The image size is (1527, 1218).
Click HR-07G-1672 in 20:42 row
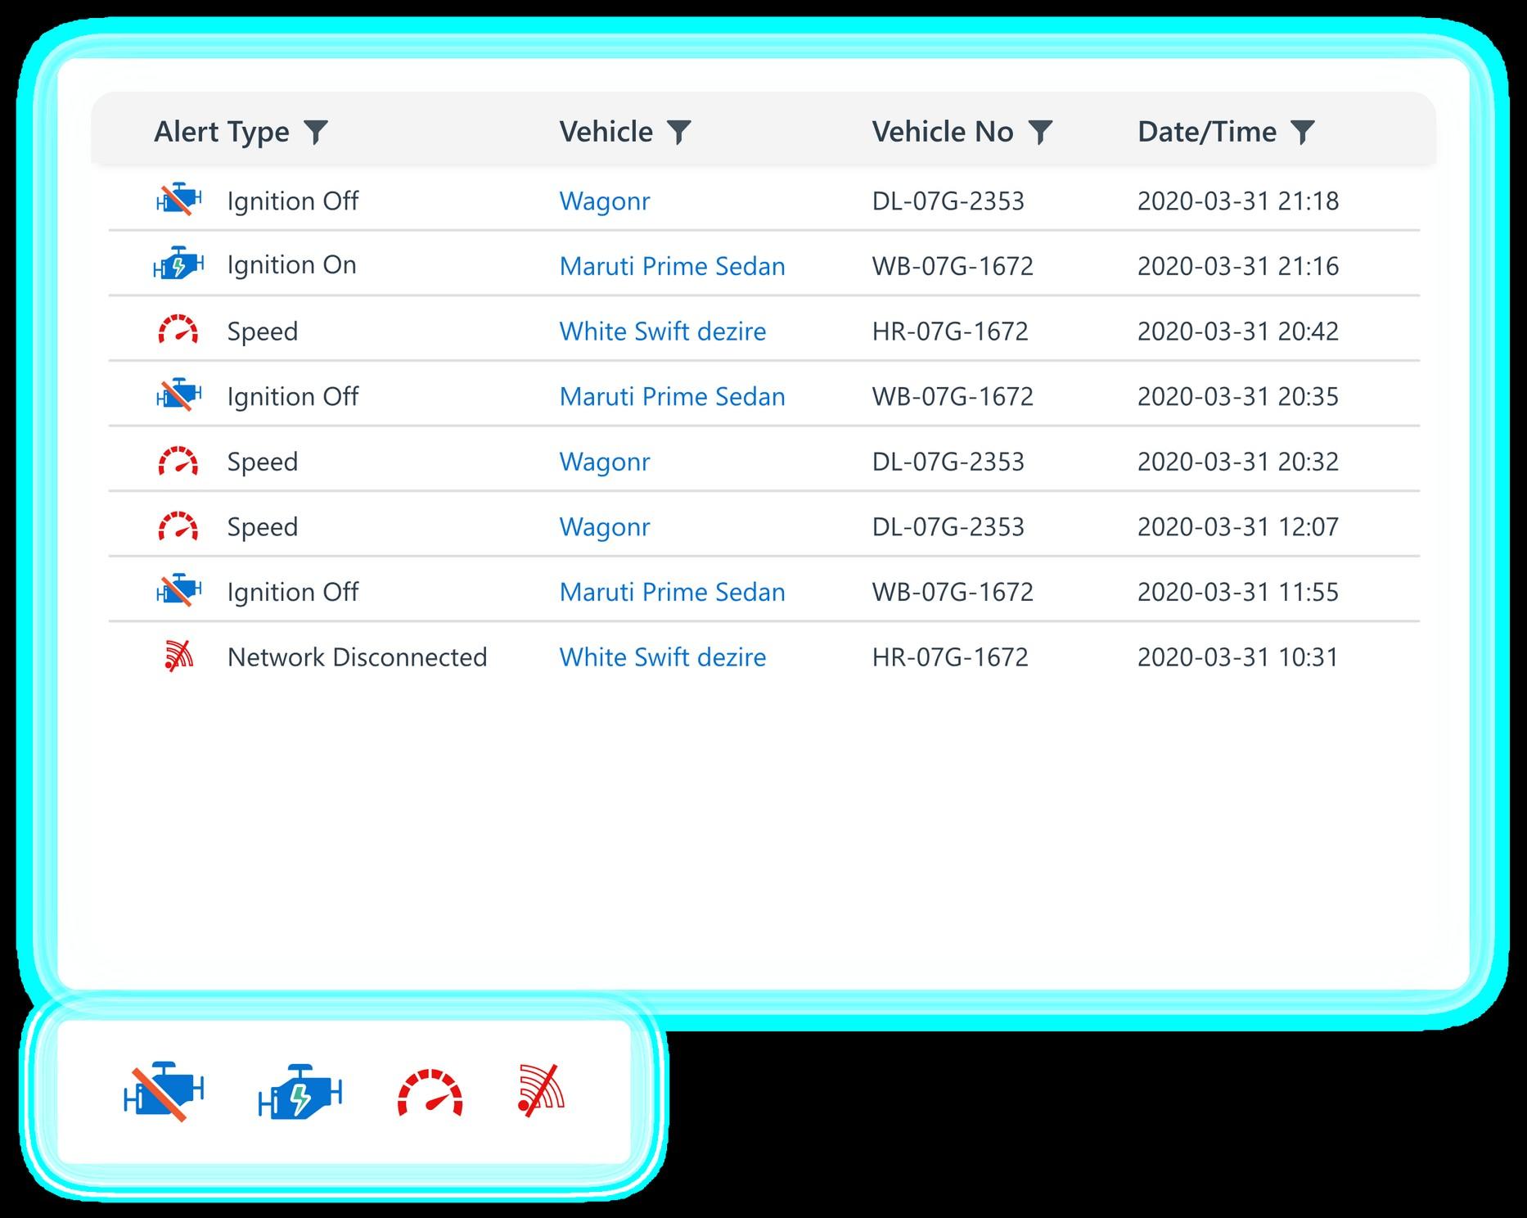tap(950, 332)
